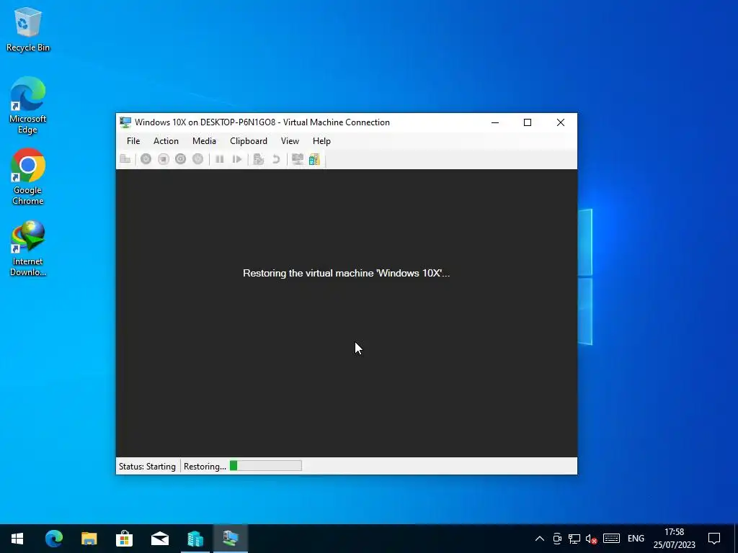The width and height of the screenshot is (738, 553).
Task: Open the Action menu
Action: point(166,141)
